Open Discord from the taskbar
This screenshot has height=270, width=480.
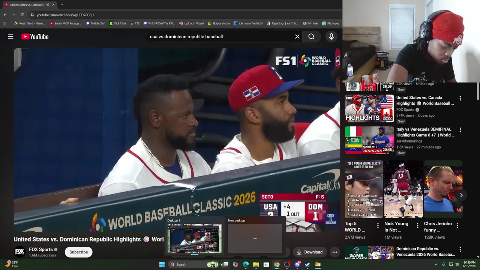point(297,264)
